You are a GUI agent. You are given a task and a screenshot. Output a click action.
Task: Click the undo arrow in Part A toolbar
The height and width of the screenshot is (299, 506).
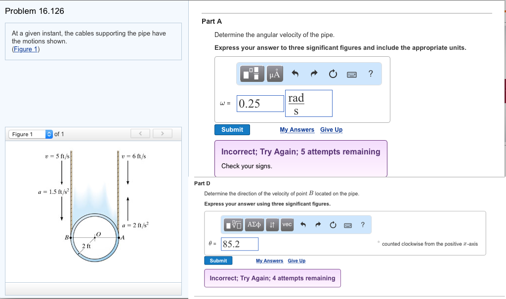point(295,74)
